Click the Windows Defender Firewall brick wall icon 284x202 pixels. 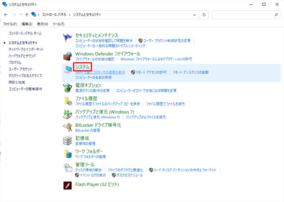click(67, 56)
